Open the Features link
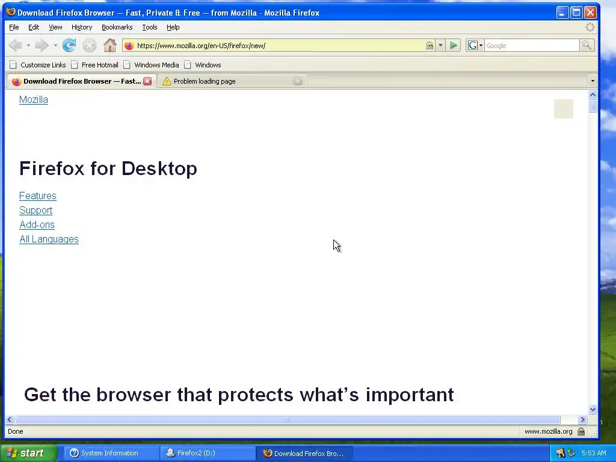 [x=38, y=196]
